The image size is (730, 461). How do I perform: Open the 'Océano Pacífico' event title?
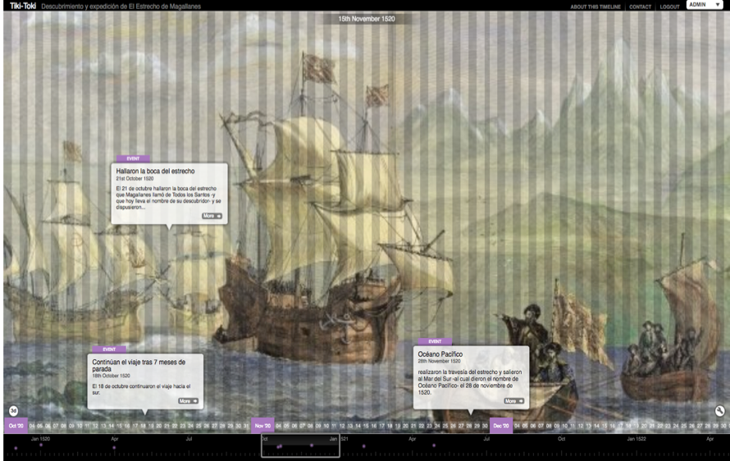tap(440, 354)
